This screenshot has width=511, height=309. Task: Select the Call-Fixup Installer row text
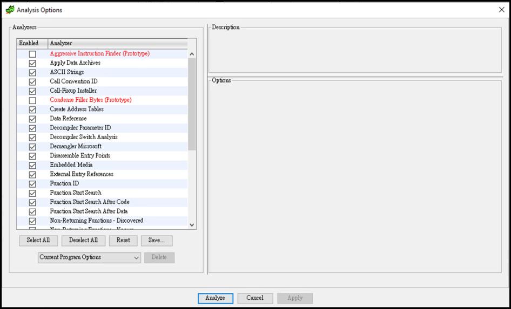tap(73, 91)
